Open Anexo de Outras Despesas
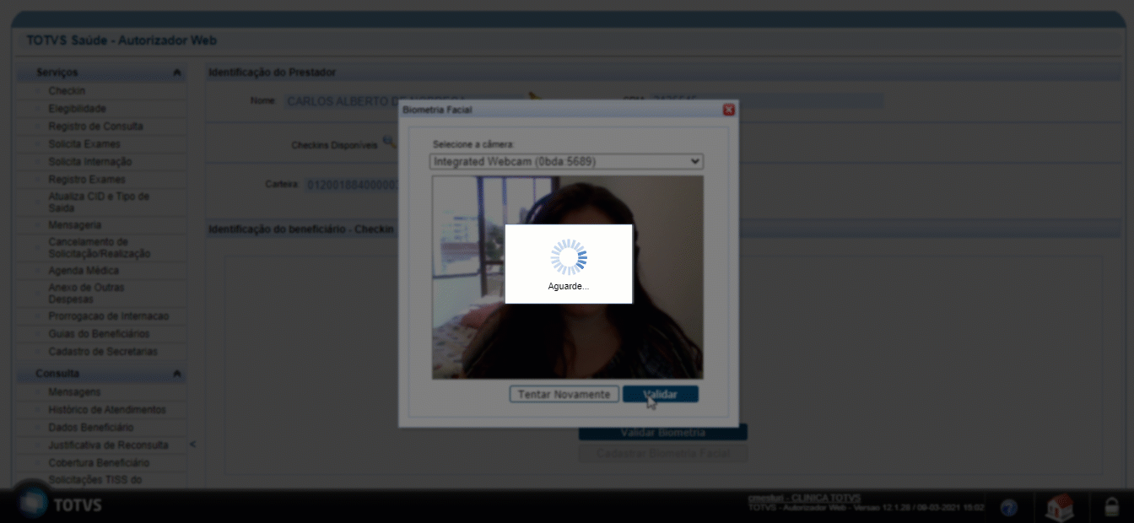 (86, 294)
